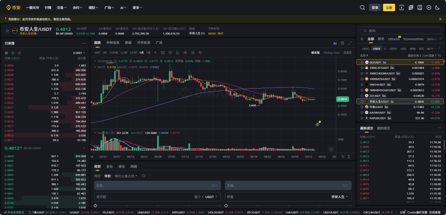Click the order type info circle icon
Screen dimensions: 446x215
[144, 176]
